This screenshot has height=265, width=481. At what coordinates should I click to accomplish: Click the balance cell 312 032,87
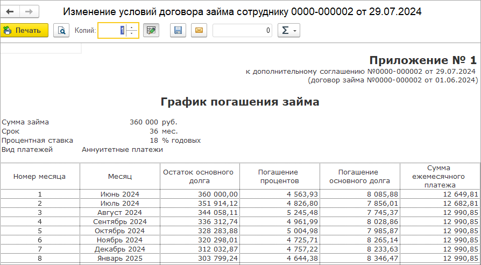[x=200, y=249]
